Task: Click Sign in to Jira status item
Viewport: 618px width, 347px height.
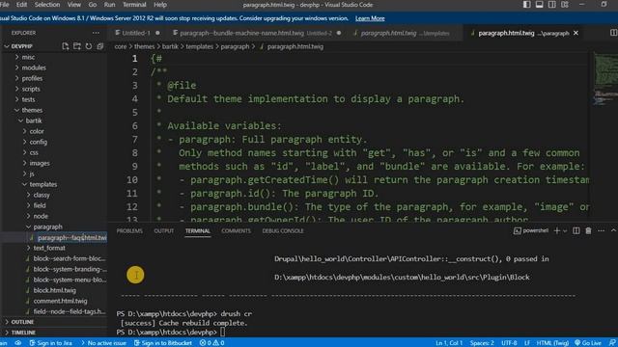Action: coord(51,343)
